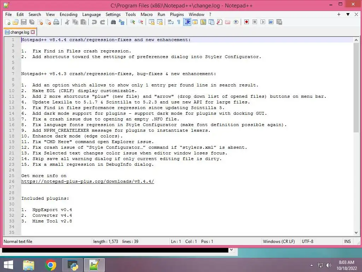Open the notepad-plus-plus.org downloads link
362x272 pixels.
[88, 181]
